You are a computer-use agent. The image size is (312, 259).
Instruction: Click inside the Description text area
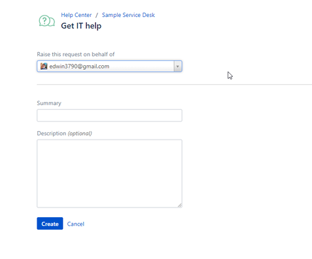pos(109,174)
